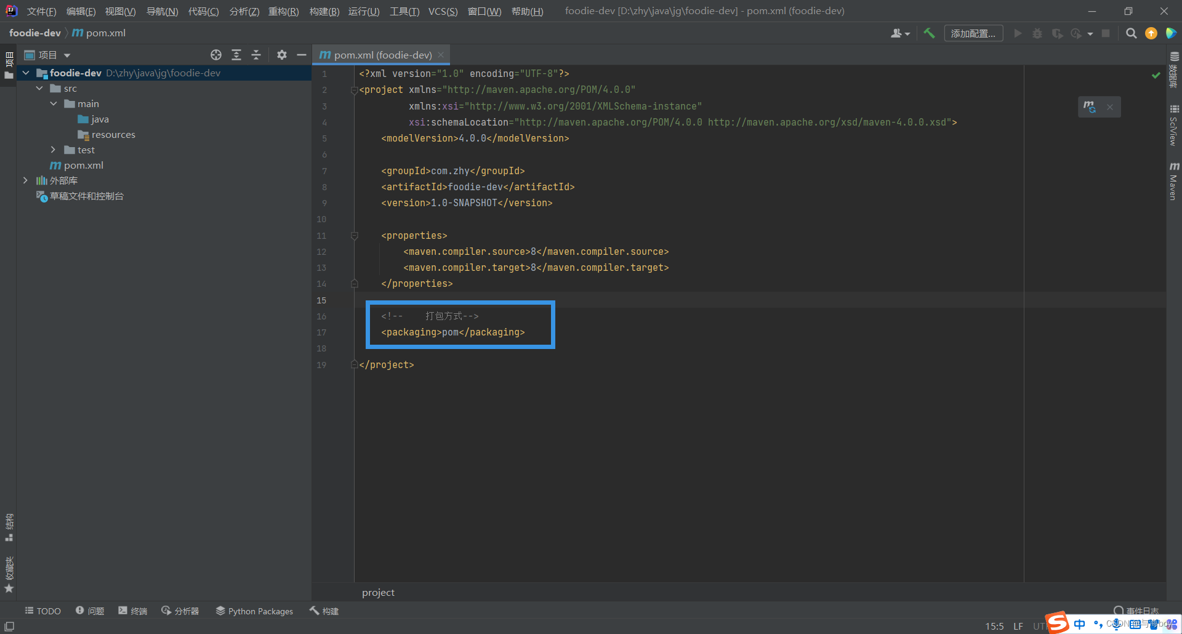The width and height of the screenshot is (1182, 634).
Task: Fold the properties block at line 11
Action: pyautogui.click(x=355, y=236)
